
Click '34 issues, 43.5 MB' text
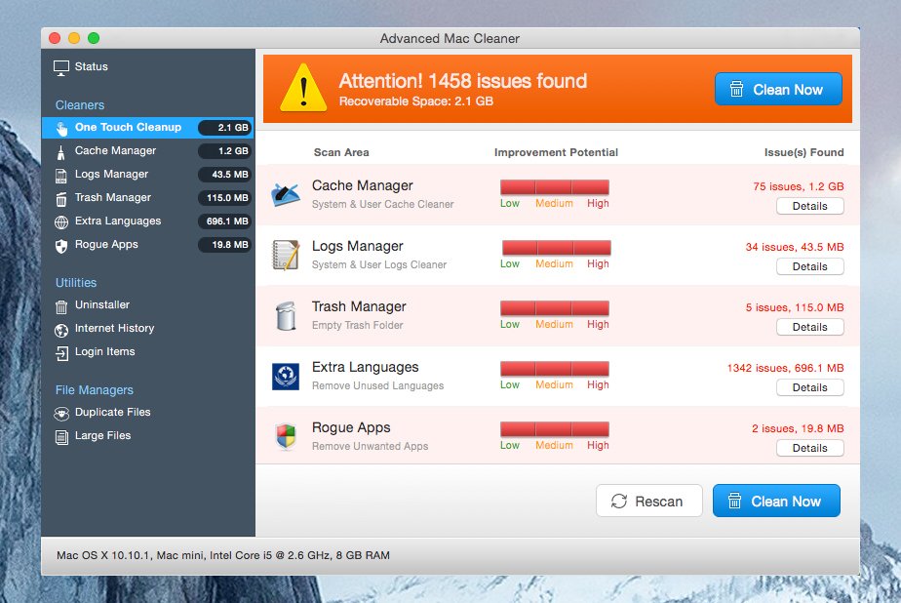click(795, 247)
